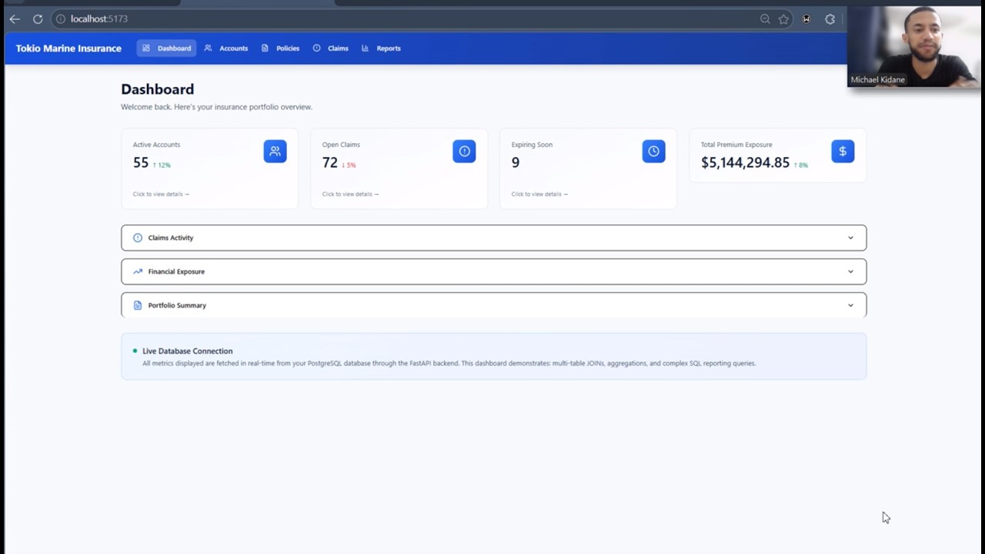The image size is (985, 554).
Task: Click the green 8% exposure indicator
Action: (801, 165)
